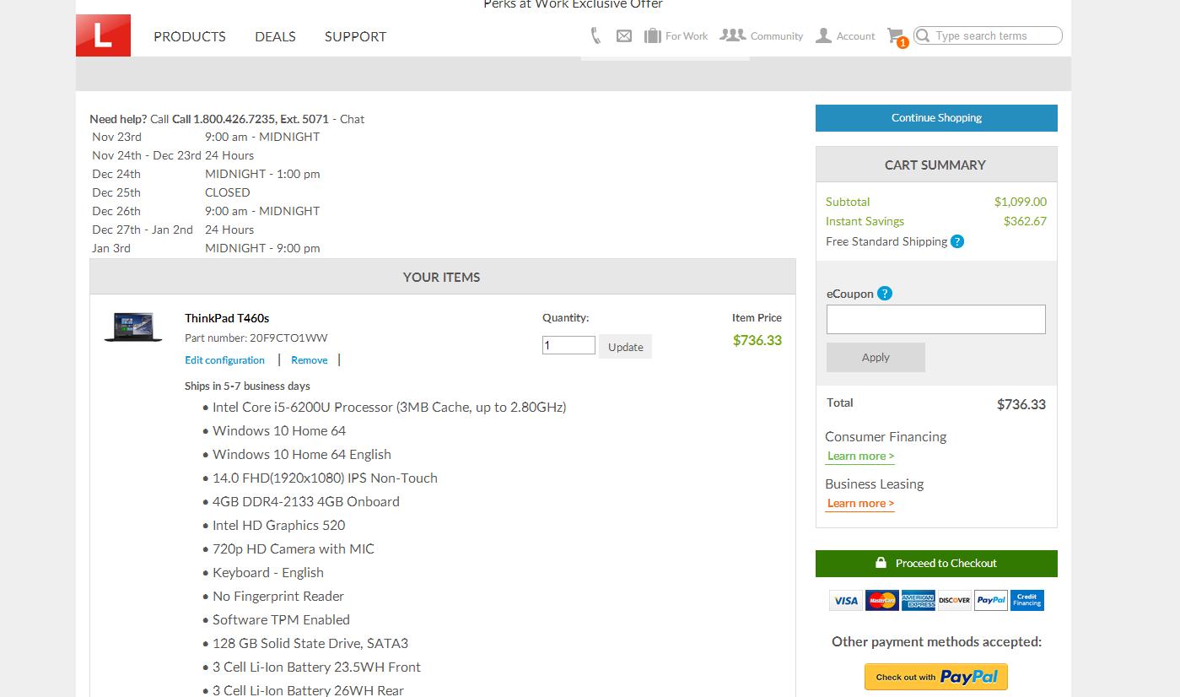Click the ThinkPad laptop thumbnail

(x=133, y=327)
